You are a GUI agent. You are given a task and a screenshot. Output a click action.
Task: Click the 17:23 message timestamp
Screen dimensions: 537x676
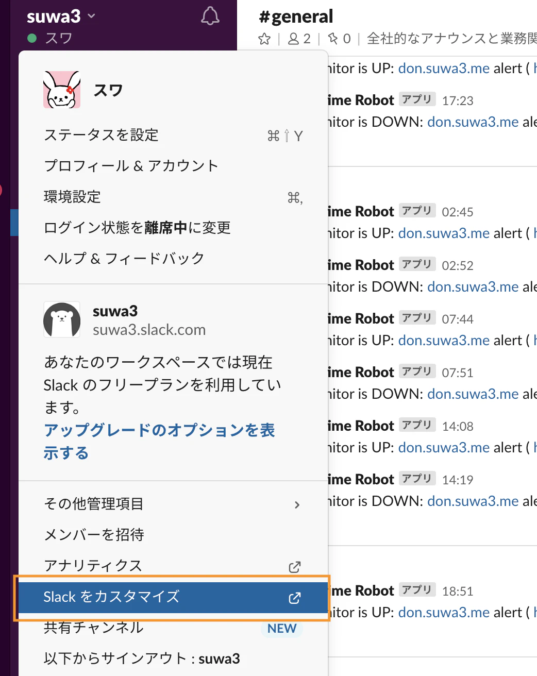click(458, 100)
